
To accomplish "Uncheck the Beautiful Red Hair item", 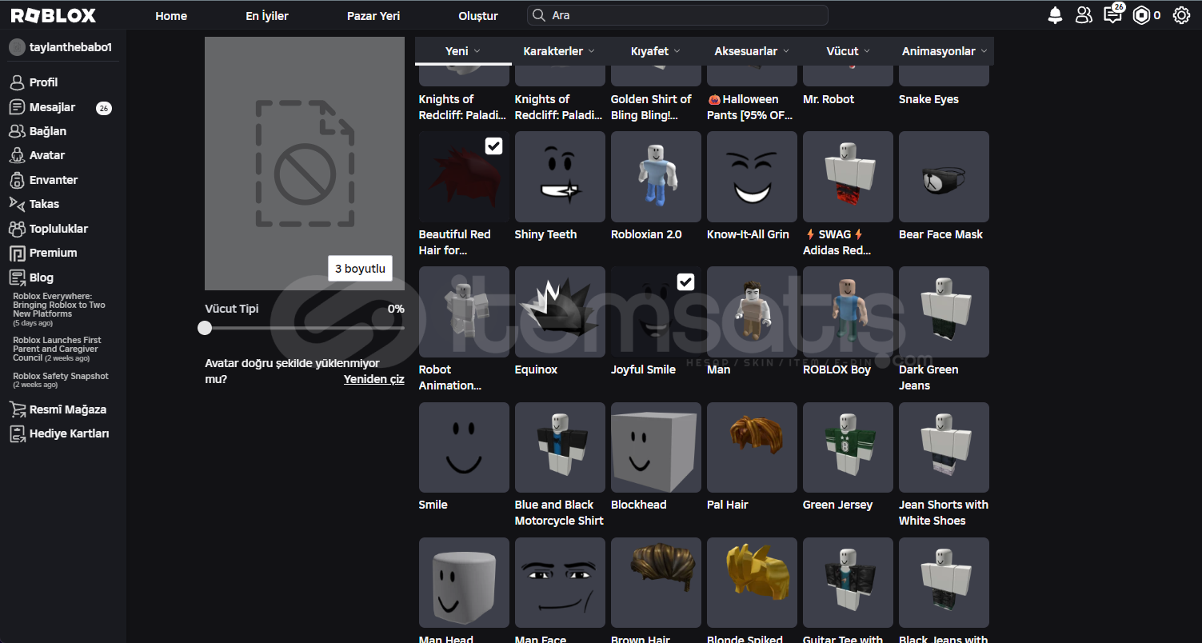I will (x=494, y=146).
